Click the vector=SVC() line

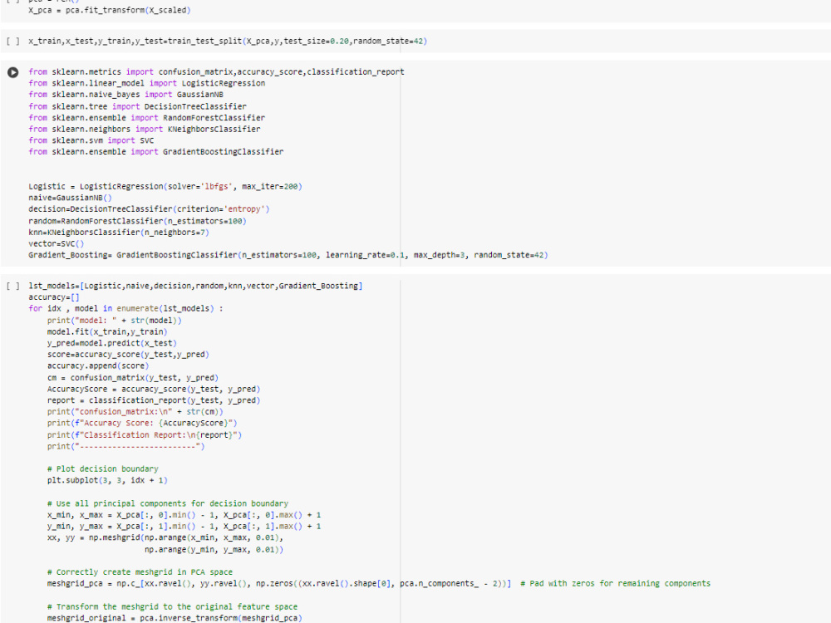(57, 243)
